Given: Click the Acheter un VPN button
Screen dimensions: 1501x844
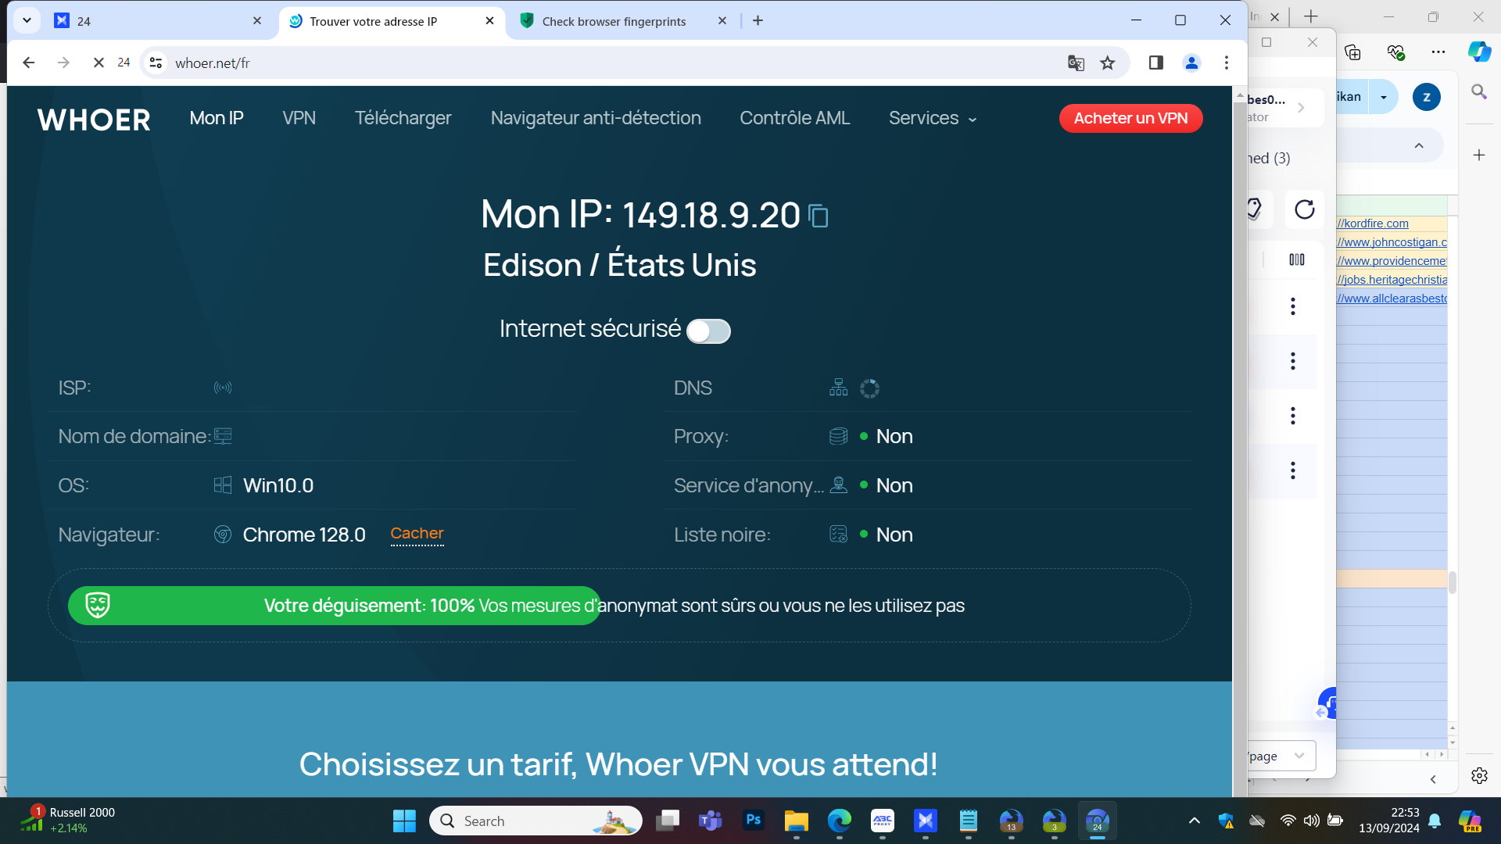Looking at the screenshot, I should [1130, 118].
